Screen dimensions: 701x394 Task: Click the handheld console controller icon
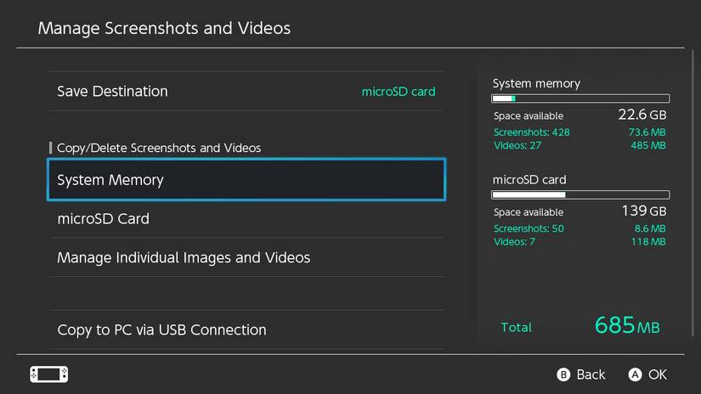click(x=49, y=374)
